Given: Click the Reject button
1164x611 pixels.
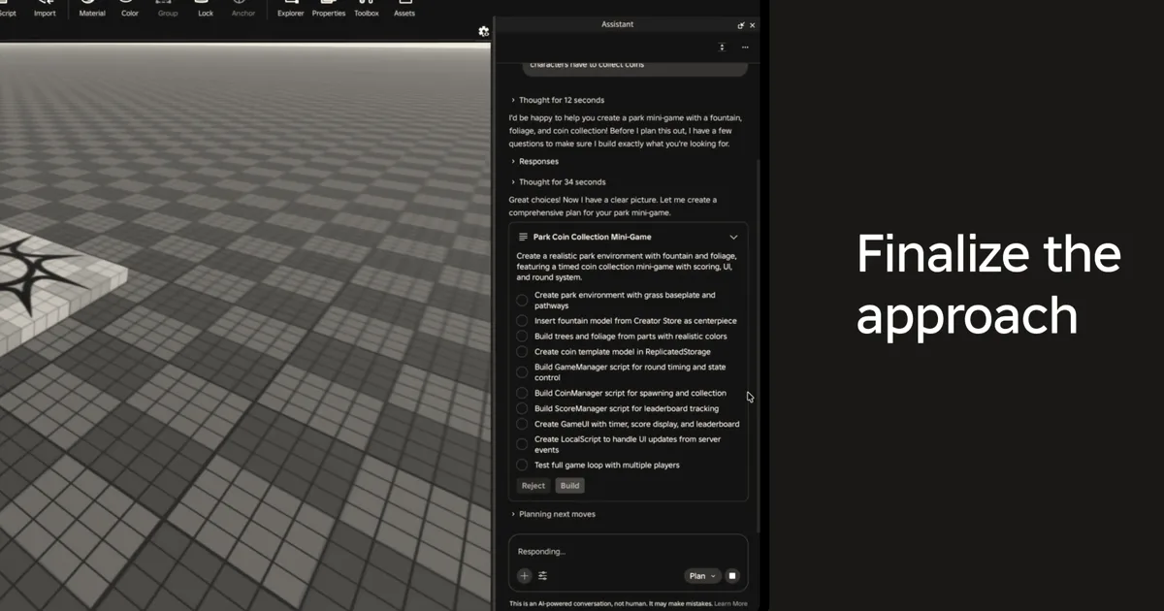Looking at the screenshot, I should coord(533,486).
